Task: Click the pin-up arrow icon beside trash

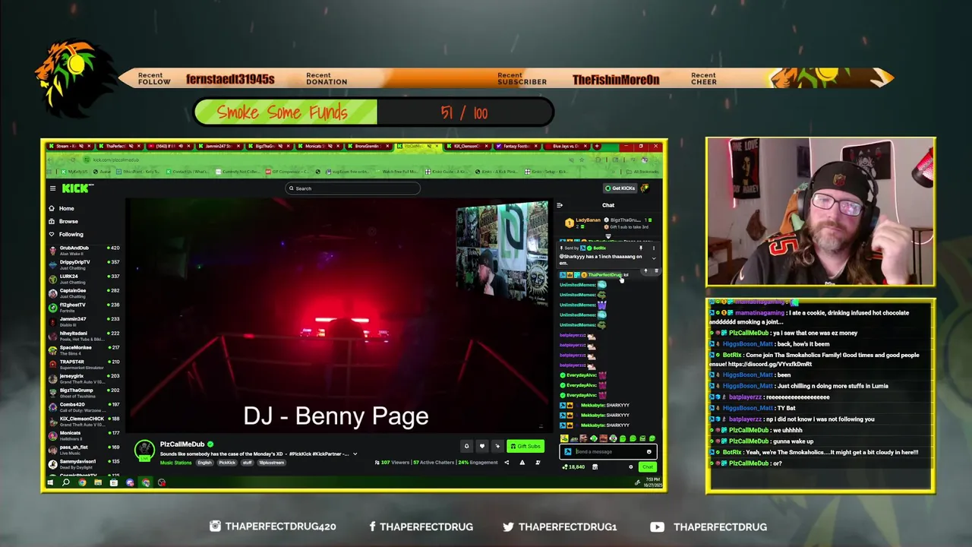Action: (x=645, y=270)
